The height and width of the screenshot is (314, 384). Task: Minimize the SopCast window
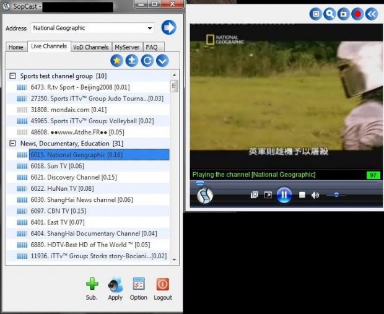(141, 4)
